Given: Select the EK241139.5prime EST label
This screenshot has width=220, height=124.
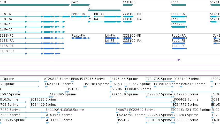Looking at the screenshot, I should (124, 94).
